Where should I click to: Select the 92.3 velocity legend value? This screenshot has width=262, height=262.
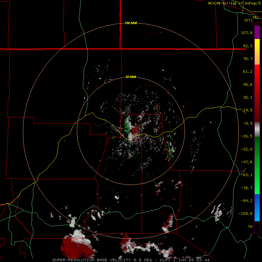click(x=248, y=46)
